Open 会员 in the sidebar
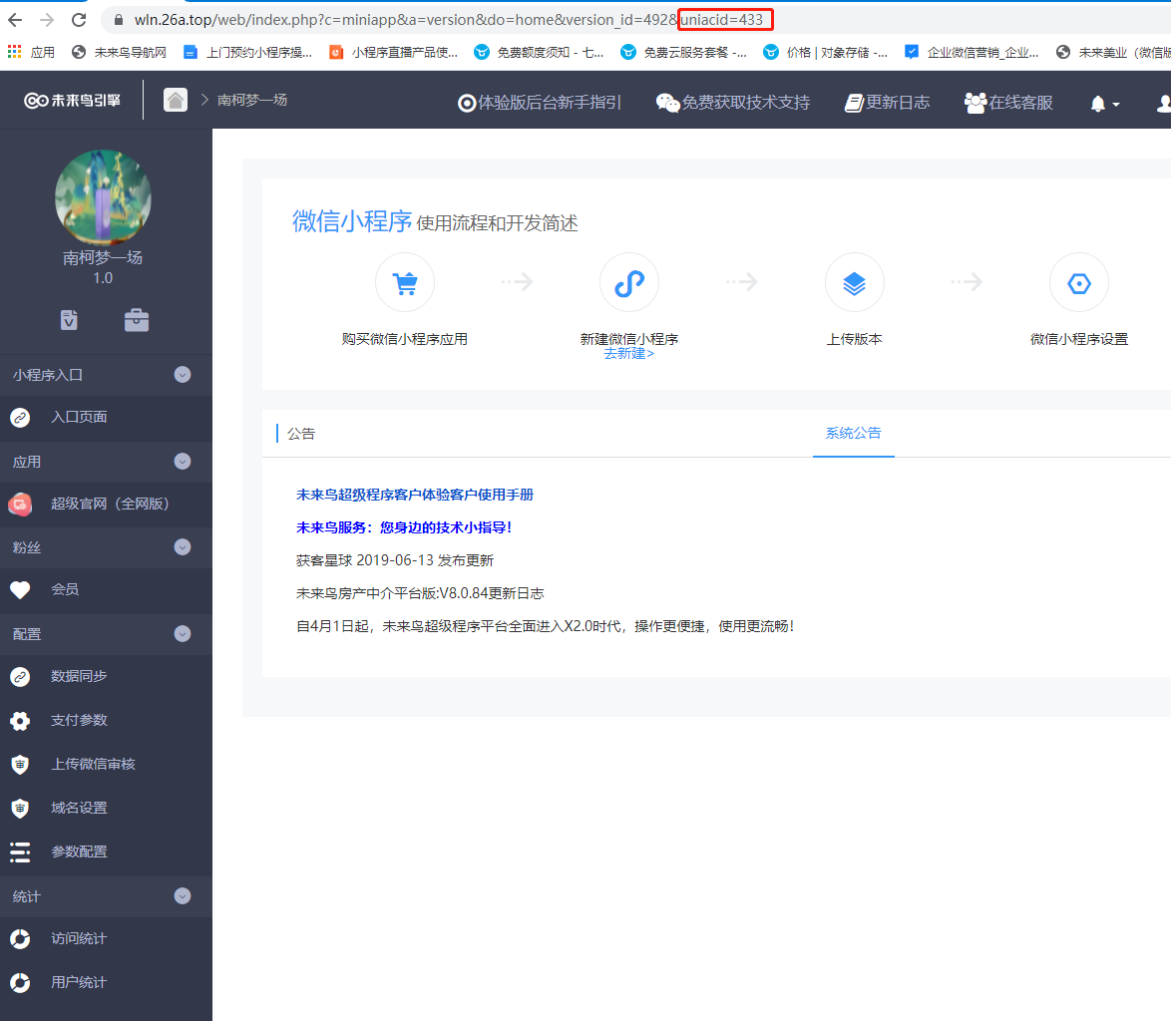1171x1021 pixels. pyautogui.click(x=106, y=589)
